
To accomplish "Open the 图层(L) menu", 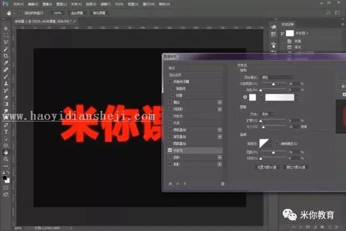I will tap(61, 4).
